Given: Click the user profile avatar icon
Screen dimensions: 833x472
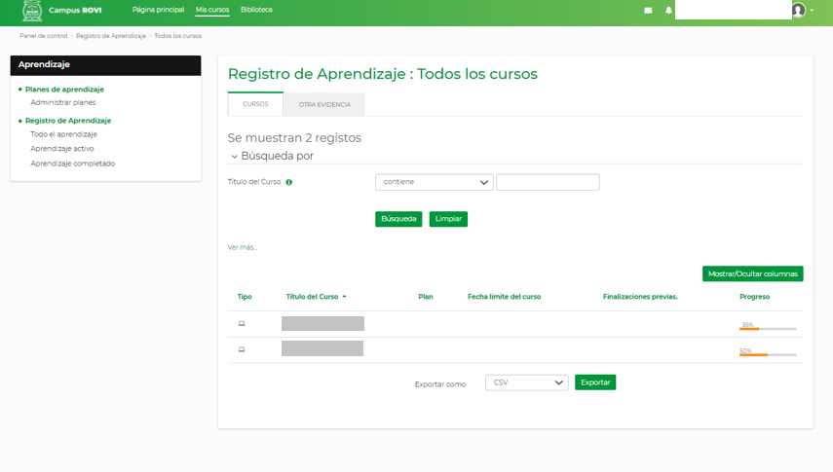Looking at the screenshot, I should coord(799,11).
